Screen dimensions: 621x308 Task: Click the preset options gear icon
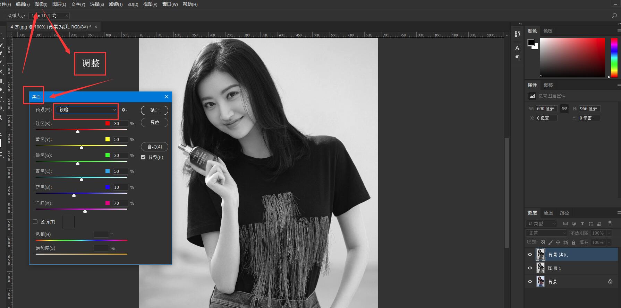click(124, 110)
